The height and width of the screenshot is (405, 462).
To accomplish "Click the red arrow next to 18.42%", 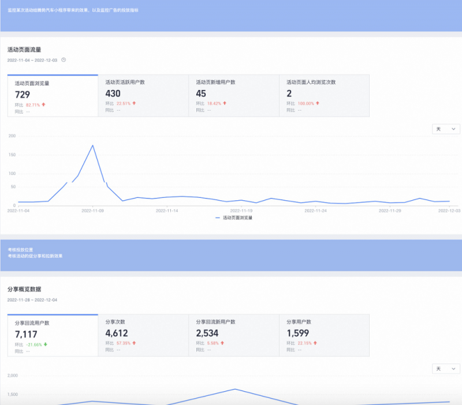I will [225, 103].
